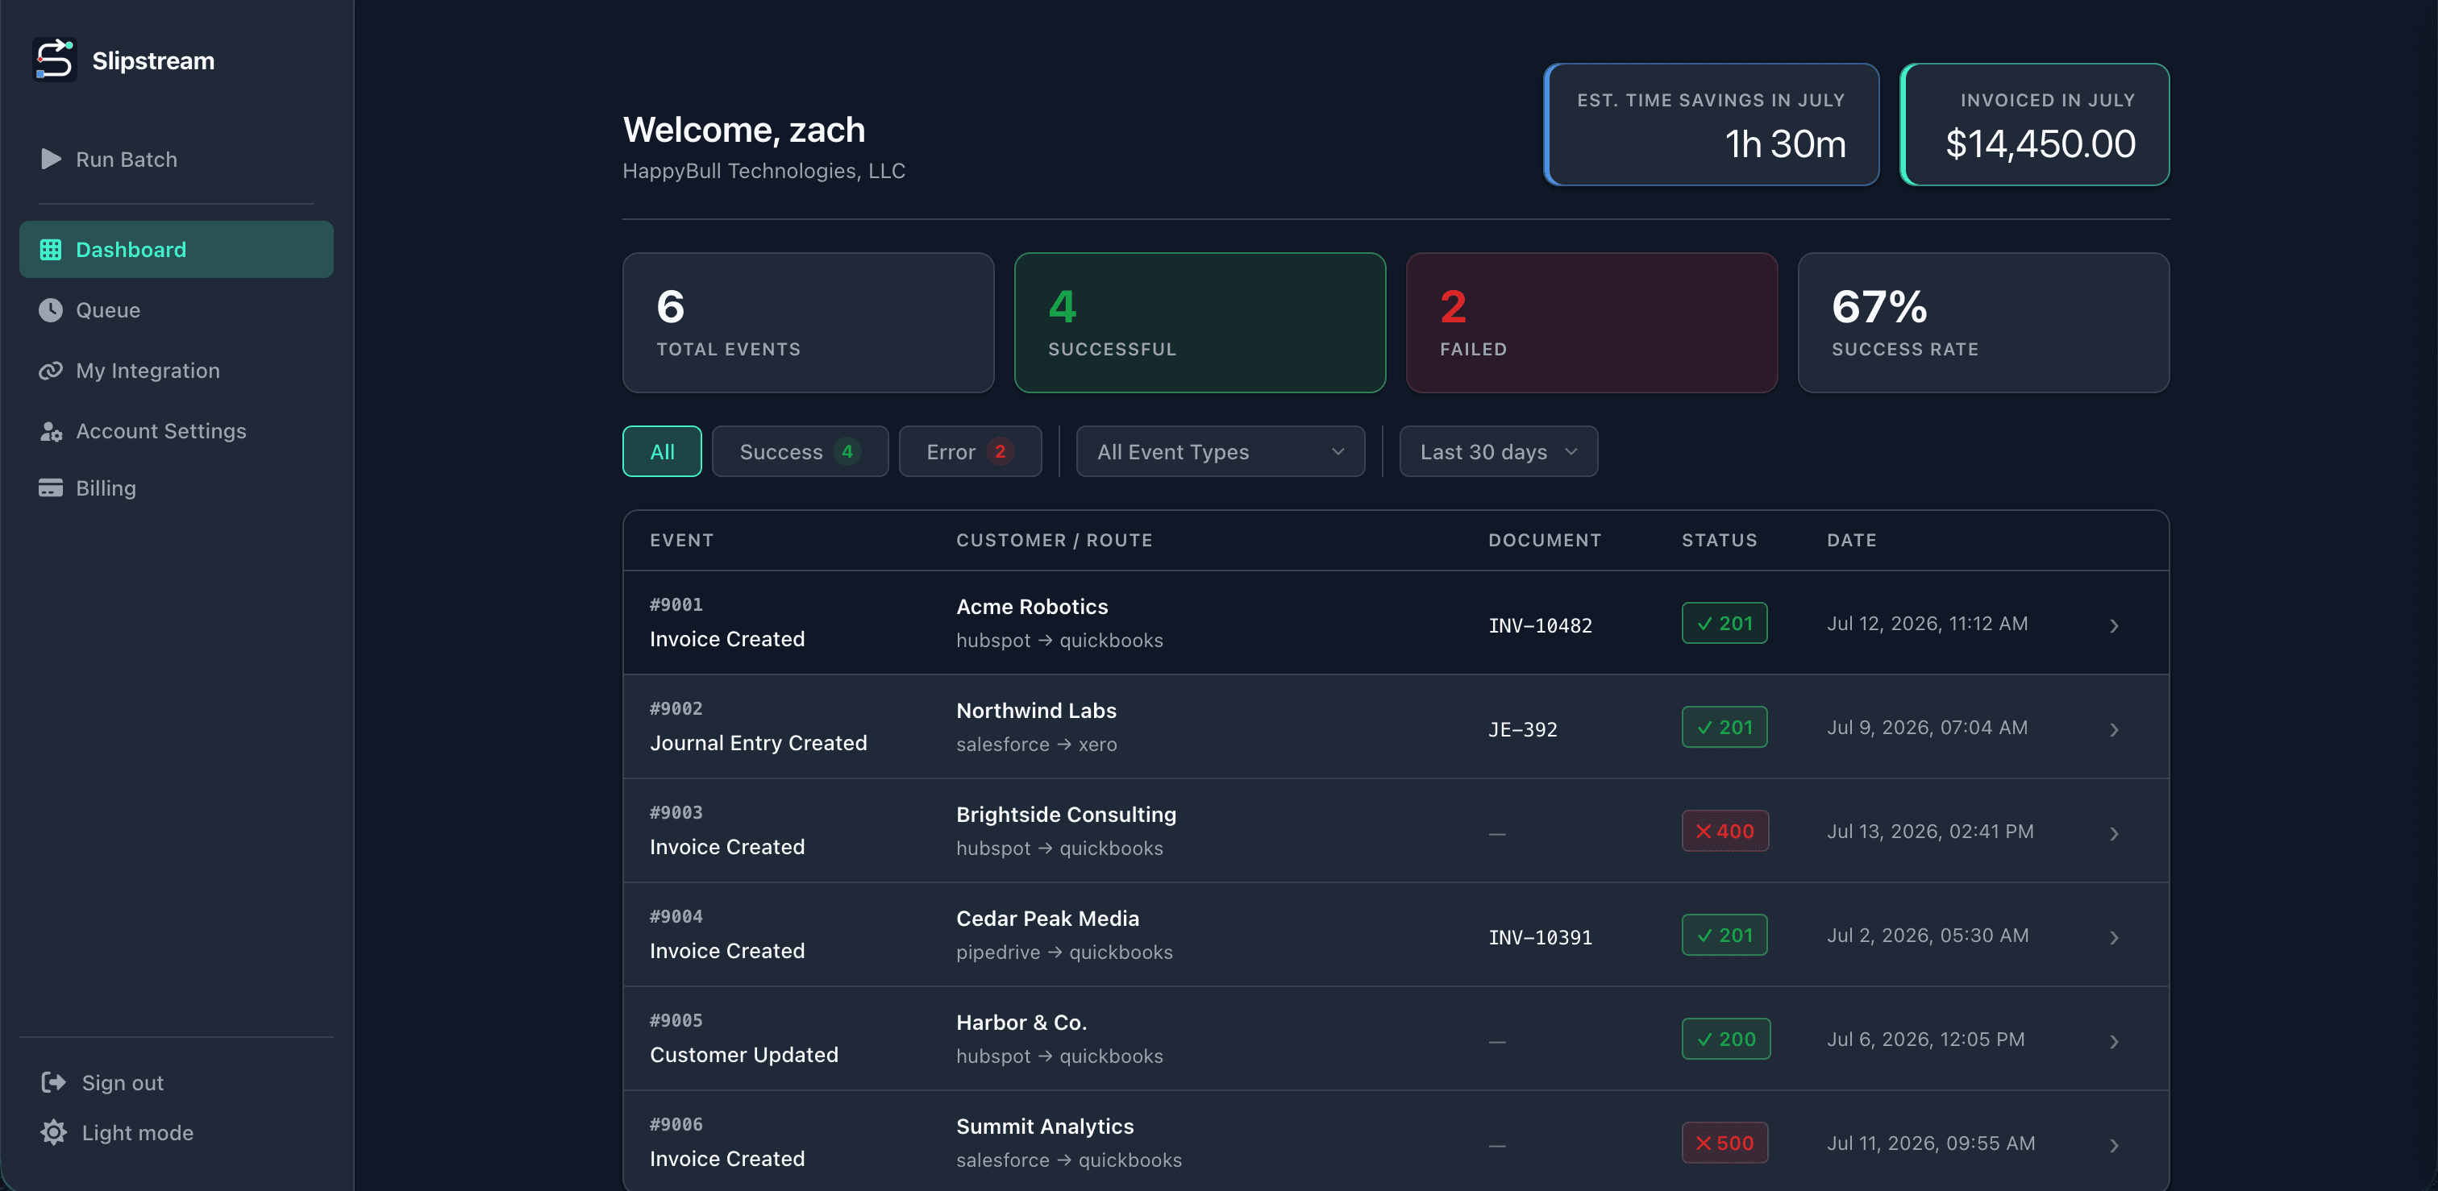2438x1191 pixels.
Task: Expand event #9002 row chevron
Action: pyautogui.click(x=2113, y=730)
